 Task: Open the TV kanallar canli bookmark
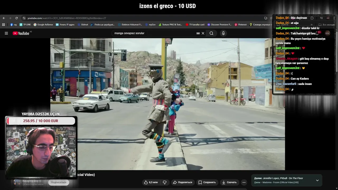195,25
